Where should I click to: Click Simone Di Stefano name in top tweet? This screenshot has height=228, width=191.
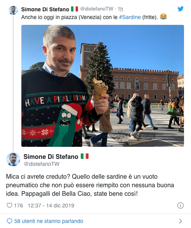pyautogui.click(x=45, y=9)
